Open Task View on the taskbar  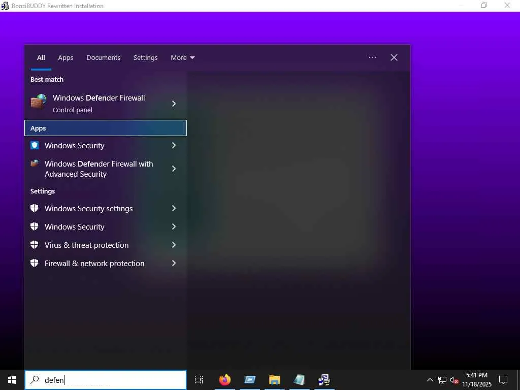pos(199,380)
